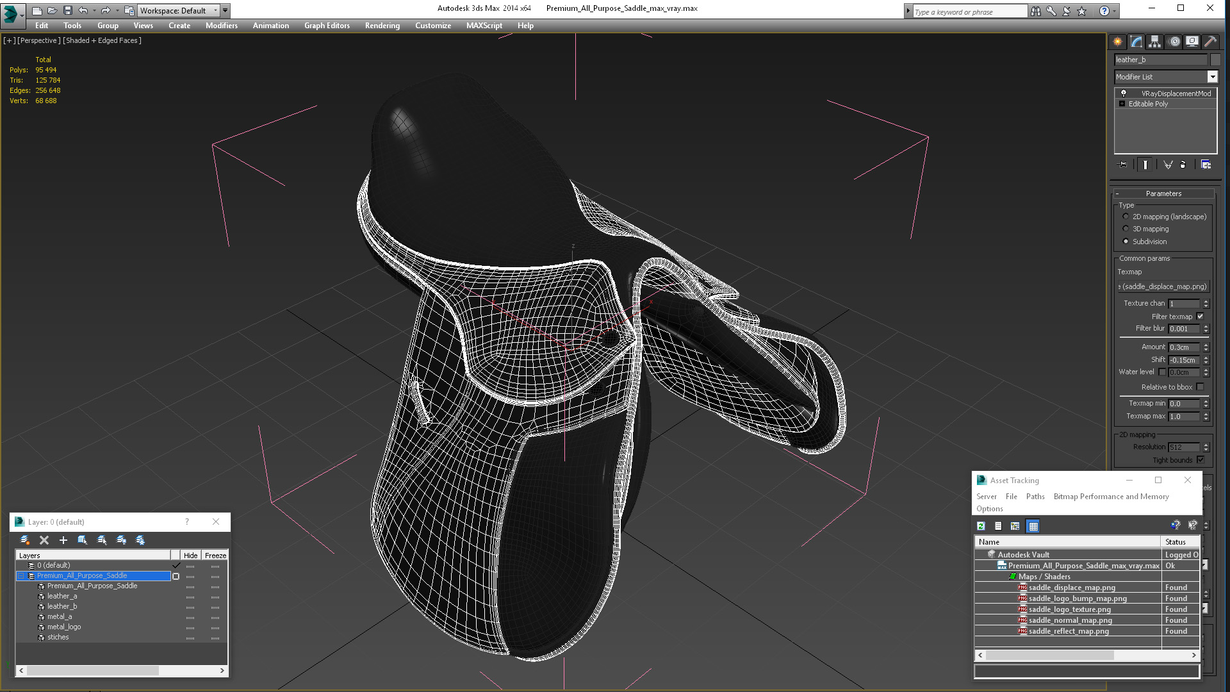Viewport: 1230px width, 692px height.
Task: Click binoculars search icon in title bar
Action: 1036,11
